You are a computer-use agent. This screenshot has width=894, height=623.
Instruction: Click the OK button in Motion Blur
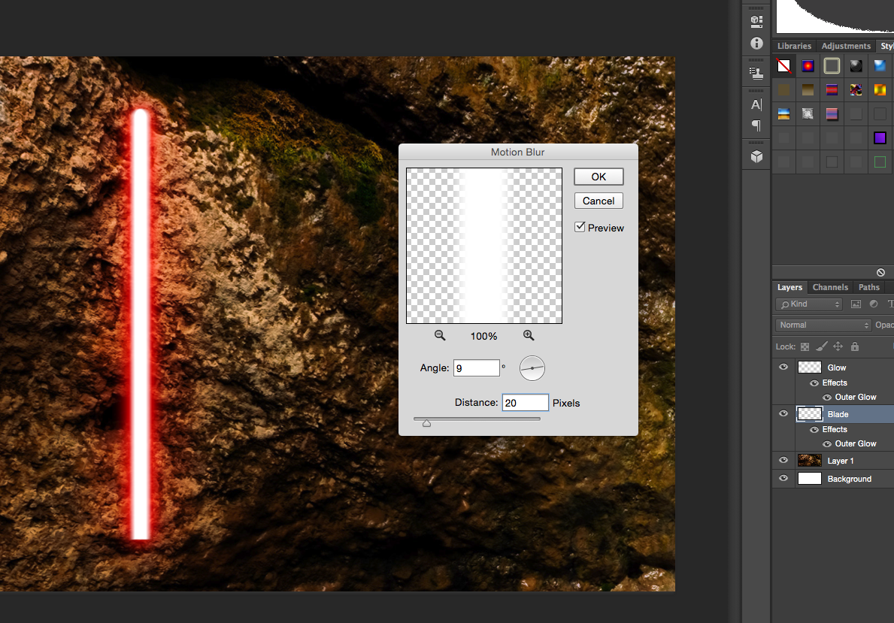coord(599,176)
